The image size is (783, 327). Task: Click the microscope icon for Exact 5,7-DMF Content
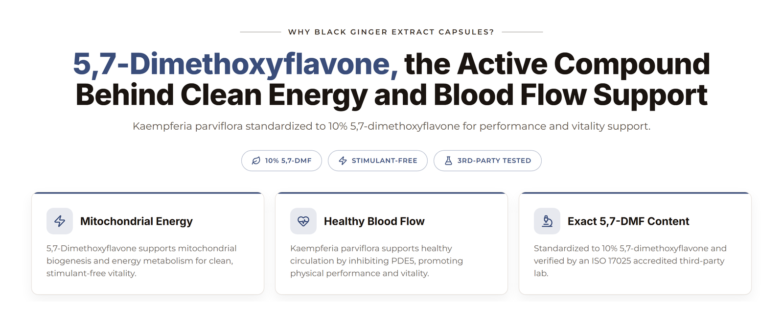point(547,221)
